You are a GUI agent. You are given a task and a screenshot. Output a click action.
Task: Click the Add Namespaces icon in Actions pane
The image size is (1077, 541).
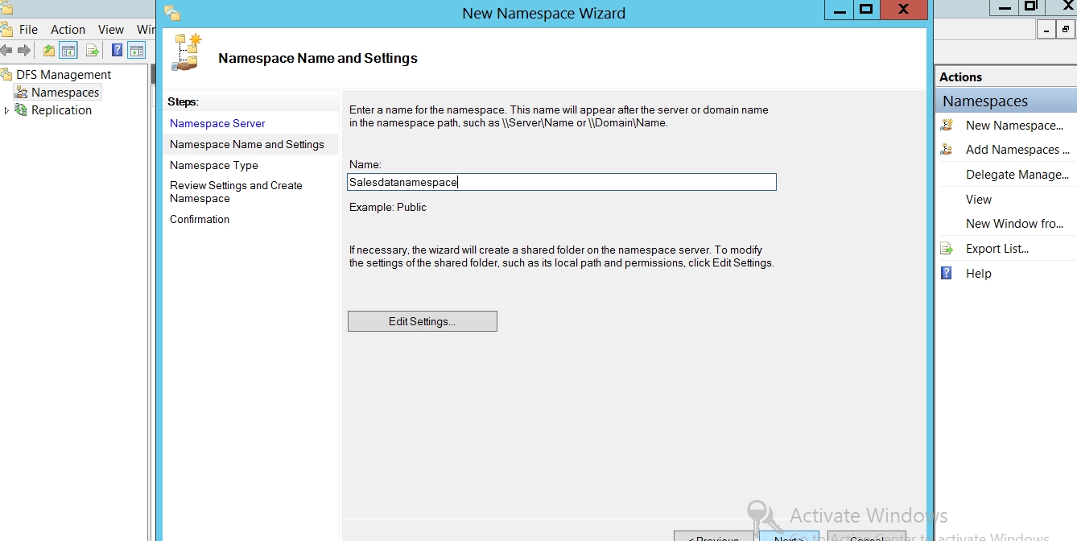tap(947, 150)
